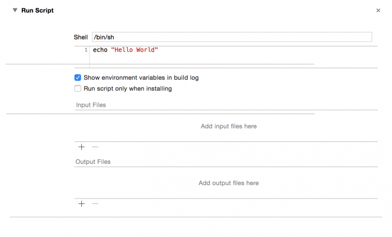Image resolution: width=392 pixels, height=237 pixels.
Task: Click line number 1 in script gutter
Action: tap(86, 50)
